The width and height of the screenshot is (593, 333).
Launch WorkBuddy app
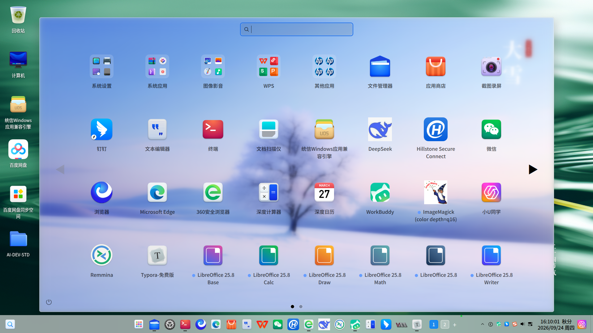pyautogui.click(x=380, y=192)
